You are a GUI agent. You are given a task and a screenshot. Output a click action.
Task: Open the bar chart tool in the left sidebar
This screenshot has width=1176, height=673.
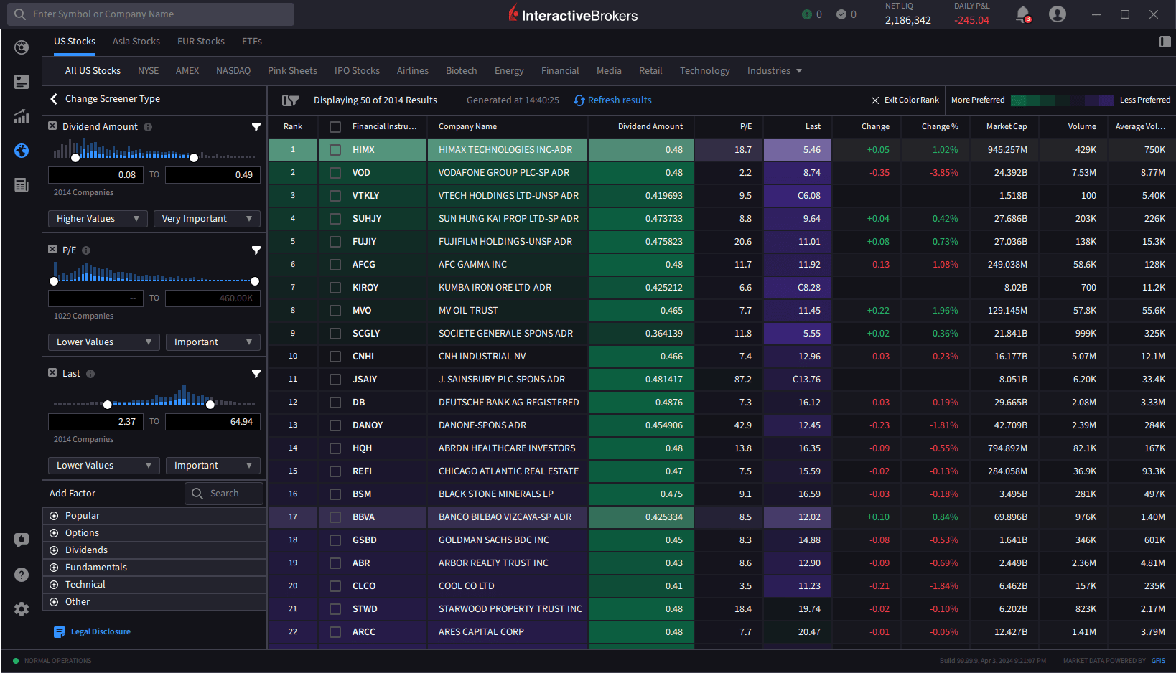22,116
